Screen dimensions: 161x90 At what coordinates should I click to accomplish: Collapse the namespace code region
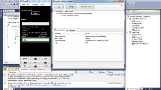(x=7, y=22)
